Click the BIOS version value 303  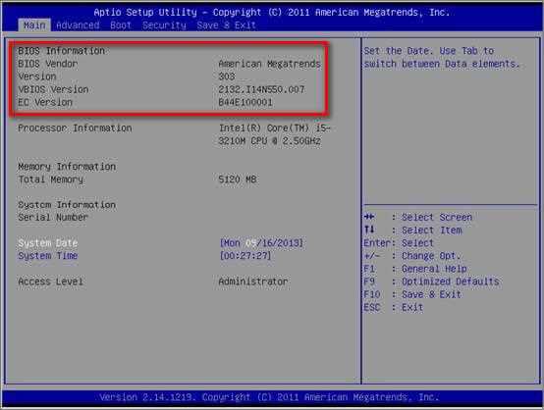tap(227, 77)
